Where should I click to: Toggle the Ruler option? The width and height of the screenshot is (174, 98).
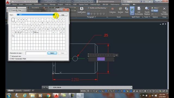[155, 11]
